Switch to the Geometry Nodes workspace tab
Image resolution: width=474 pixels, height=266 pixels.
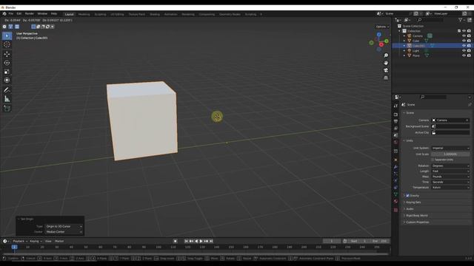point(230,14)
